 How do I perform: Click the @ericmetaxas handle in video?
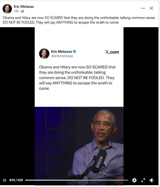pos(62,56)
